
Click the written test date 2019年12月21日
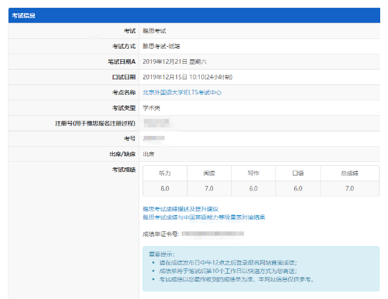click(x=165, y=62)
